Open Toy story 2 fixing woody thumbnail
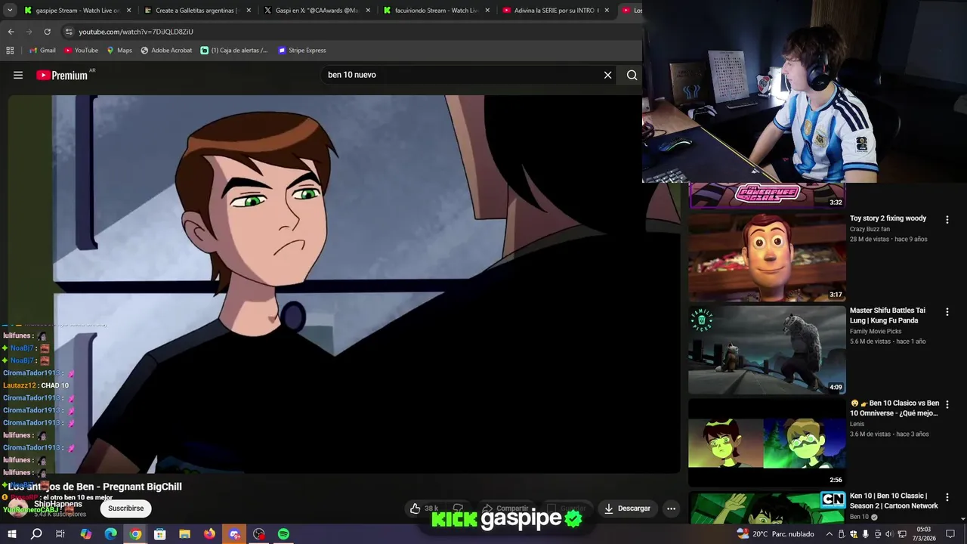 tap(767, 257)
